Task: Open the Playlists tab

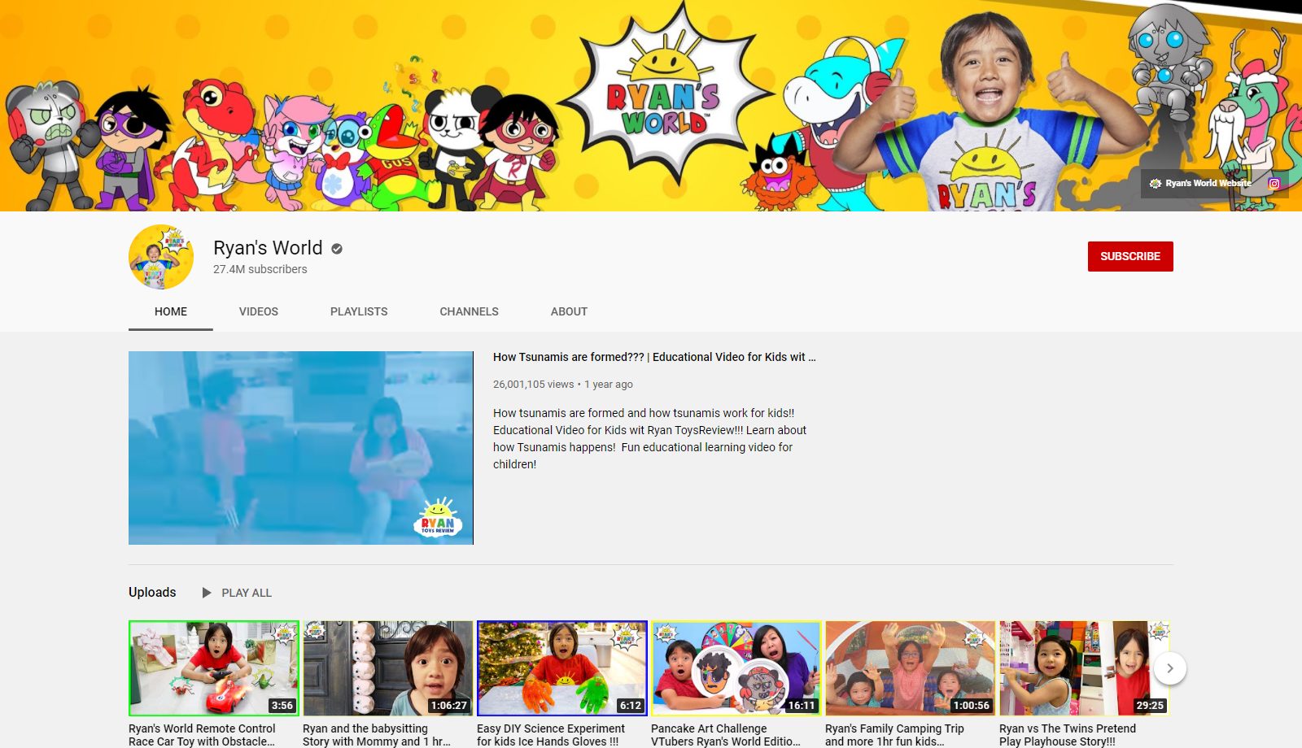Action: tap(359, 311)
